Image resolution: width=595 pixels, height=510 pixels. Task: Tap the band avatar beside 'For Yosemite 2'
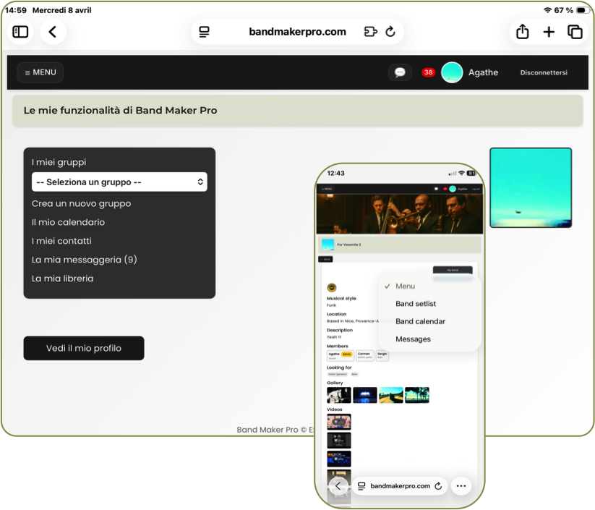point(328,245)
